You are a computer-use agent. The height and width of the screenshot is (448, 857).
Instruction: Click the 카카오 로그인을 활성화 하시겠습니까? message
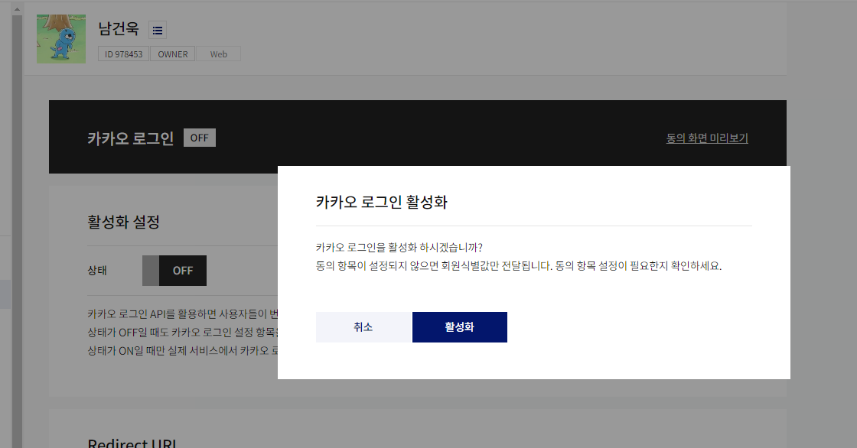(399, 248)
